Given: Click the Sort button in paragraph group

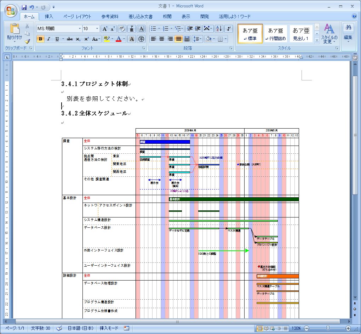Looking at the screenshot, I should click(x=219, y=29).
